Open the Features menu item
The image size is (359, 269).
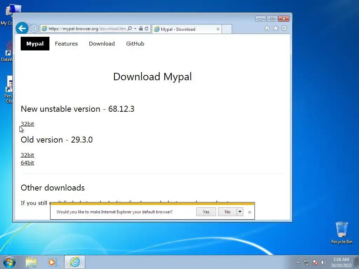coord(66,44)
